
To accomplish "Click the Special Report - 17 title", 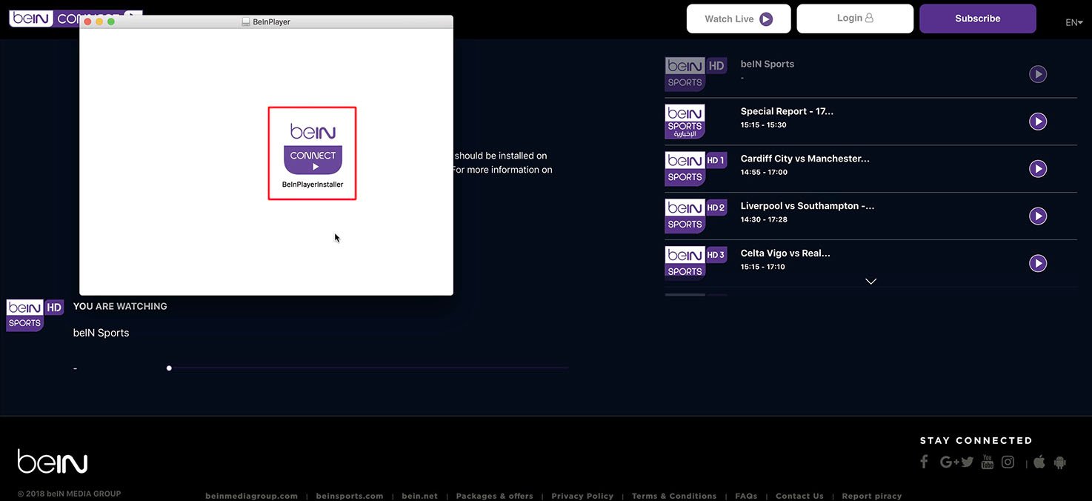I will (787, 111).
